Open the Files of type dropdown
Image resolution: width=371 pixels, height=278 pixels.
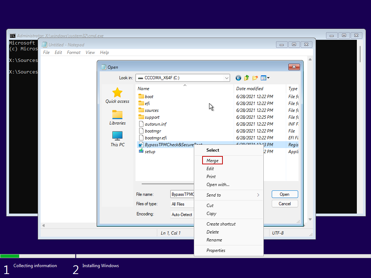[182, 204]
